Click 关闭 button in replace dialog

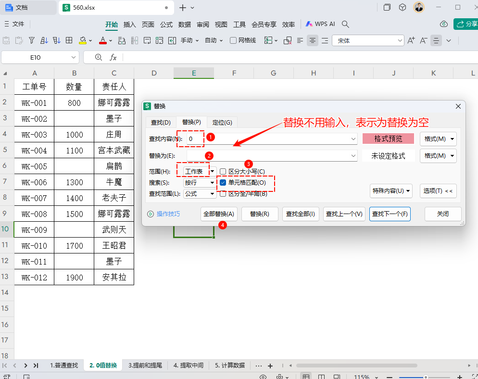(x=443, y=214)
